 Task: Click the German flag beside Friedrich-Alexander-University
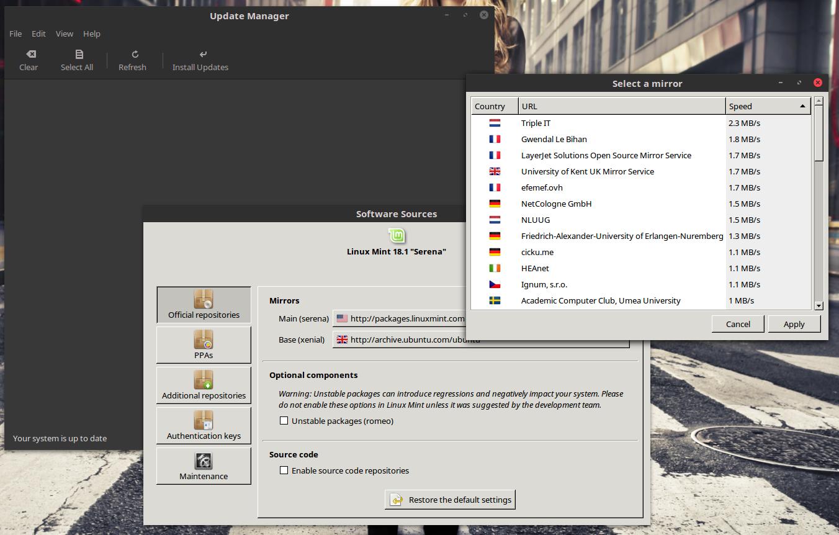coord(495,236)
